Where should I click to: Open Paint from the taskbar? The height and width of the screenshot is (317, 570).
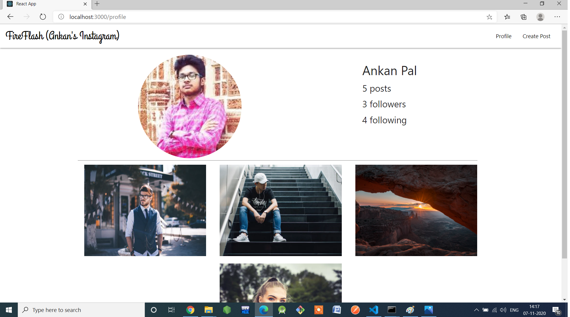(x=410, y=310)
